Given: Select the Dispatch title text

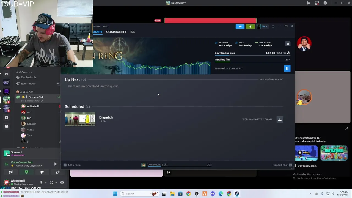Looking at the screenshot, I should pyautogui.click(x=106, y=117).
